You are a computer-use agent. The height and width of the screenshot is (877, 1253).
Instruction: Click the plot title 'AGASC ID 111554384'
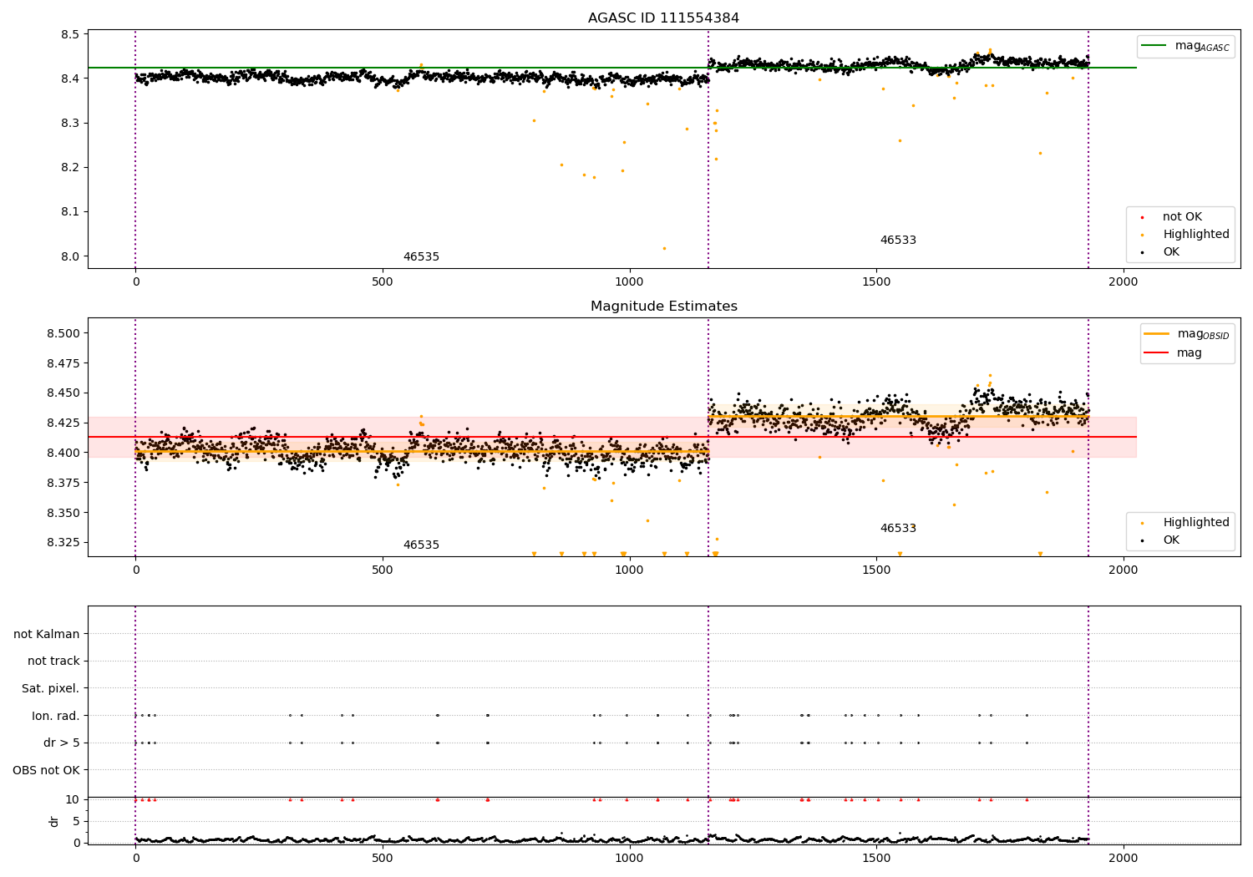[663, 18]
